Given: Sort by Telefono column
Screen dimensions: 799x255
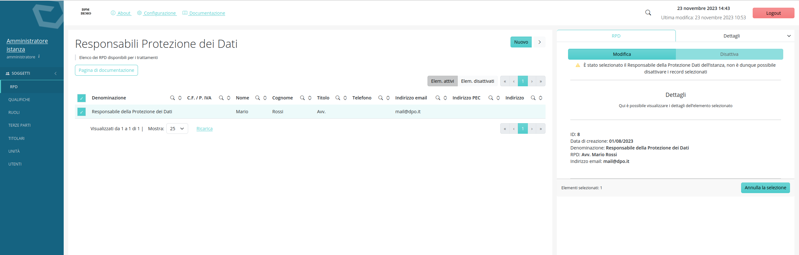Looking at the screenshot, I should tap(388, 98).
